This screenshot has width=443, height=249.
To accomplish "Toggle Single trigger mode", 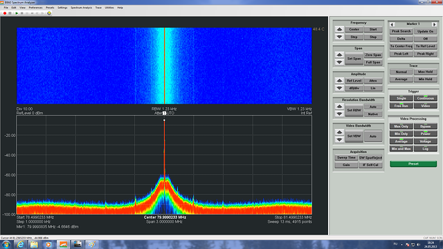I will (x=401, y=98).
